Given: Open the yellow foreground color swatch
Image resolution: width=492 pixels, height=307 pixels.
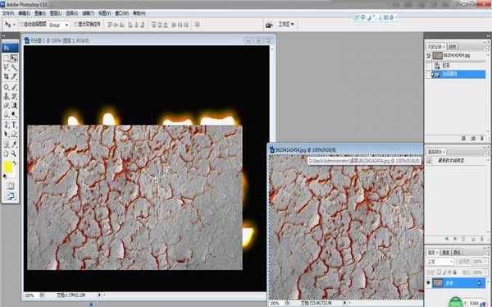Looking at the screenshot, I should pos(7,167).
